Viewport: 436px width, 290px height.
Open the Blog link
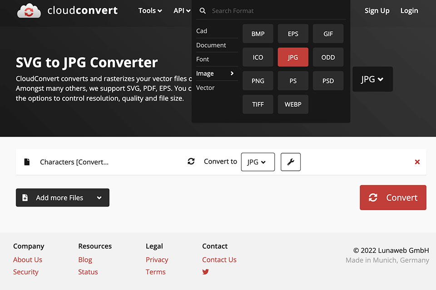(85, 260)
